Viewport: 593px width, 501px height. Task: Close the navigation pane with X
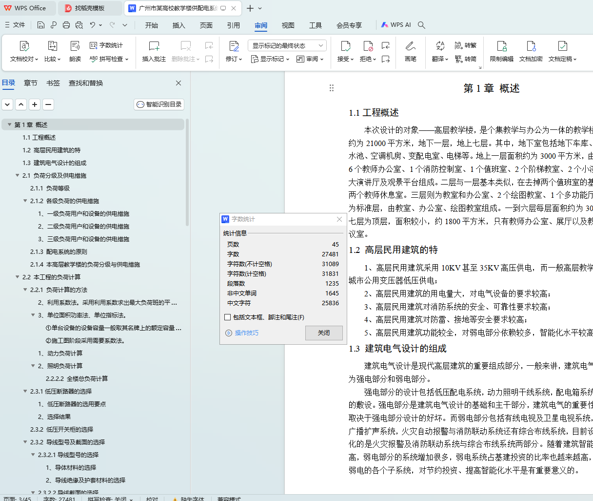[178, 83]
